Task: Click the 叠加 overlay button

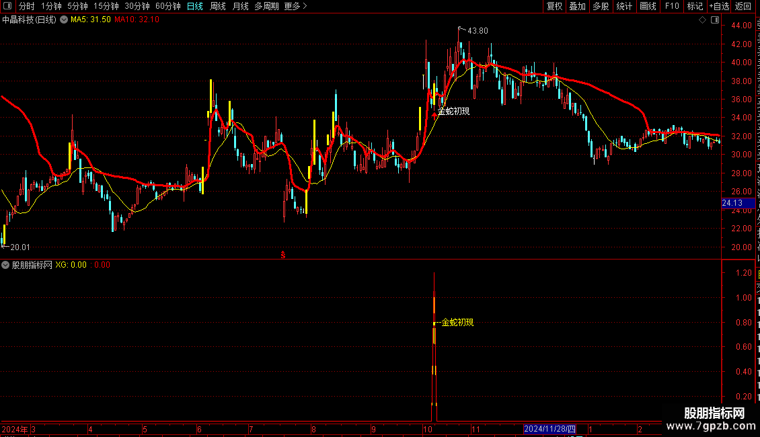Action: [x=578, y=6]
